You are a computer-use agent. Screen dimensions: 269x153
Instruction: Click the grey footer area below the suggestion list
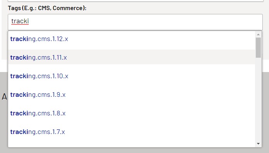[x=134, y=150]
